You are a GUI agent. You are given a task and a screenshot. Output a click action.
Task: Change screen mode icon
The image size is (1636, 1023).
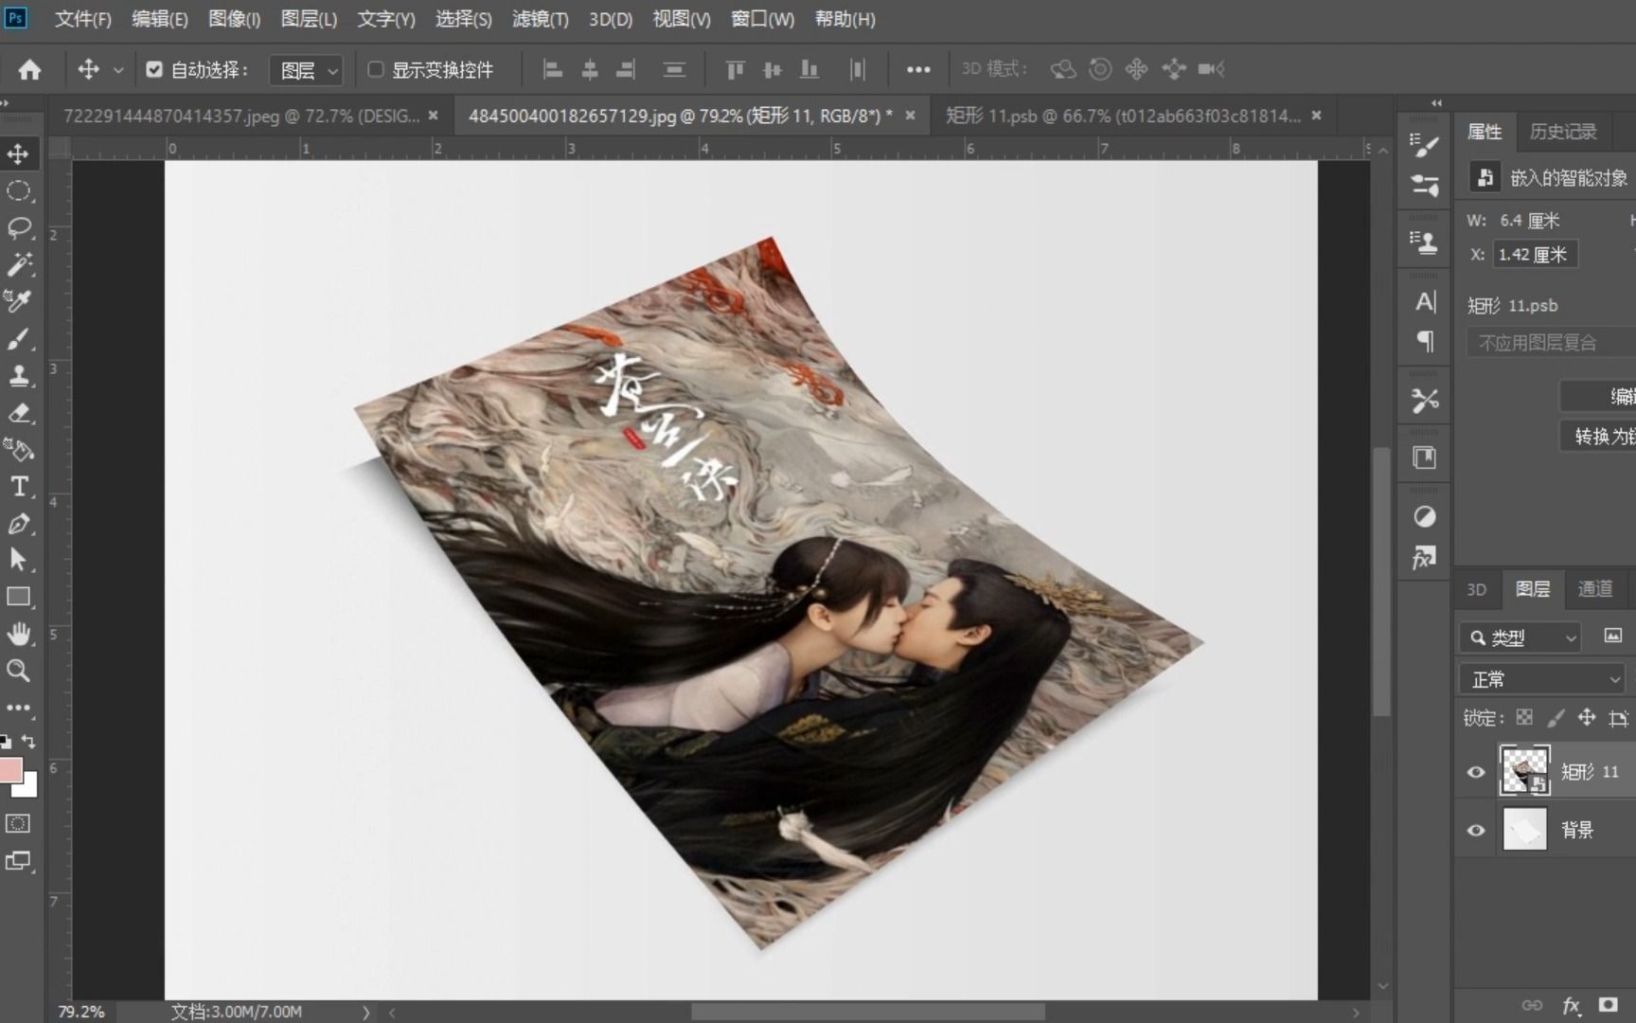click(18, 861)
